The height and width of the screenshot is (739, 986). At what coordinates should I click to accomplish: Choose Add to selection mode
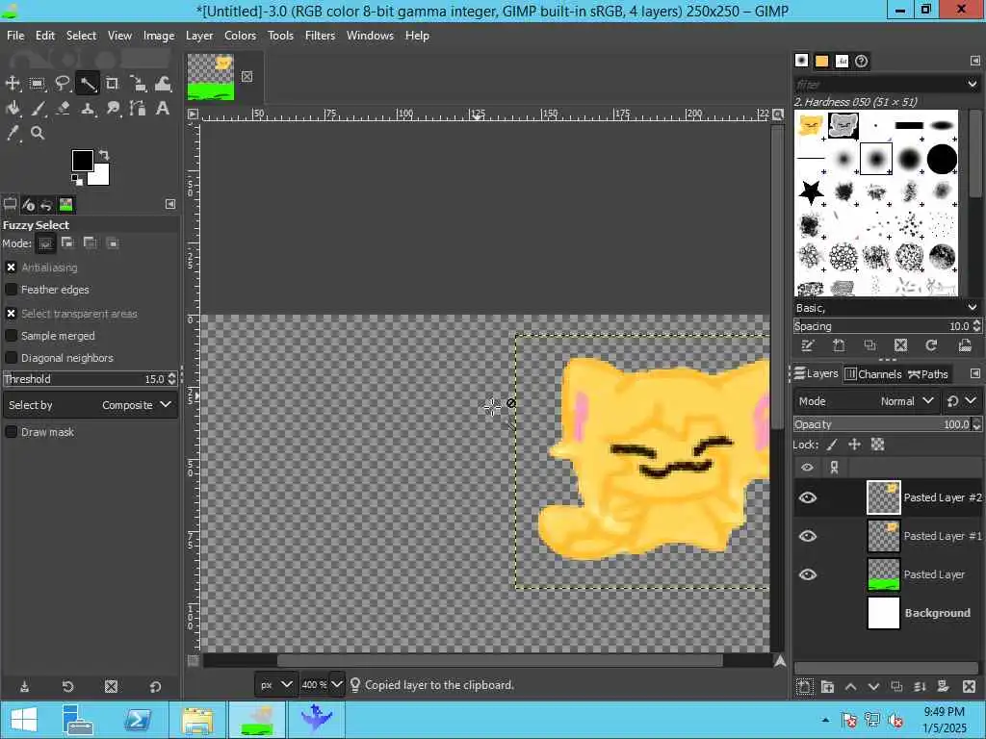[67, 243]
